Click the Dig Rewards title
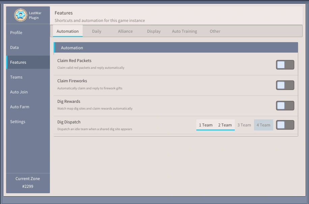This screenshot has width=309, height=204. click(69, 101)
